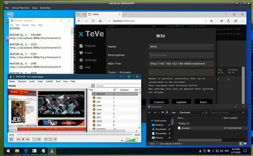Pause playback in VLC media player
This screenshot has height=156, width=253.
(x=11, y=139)
